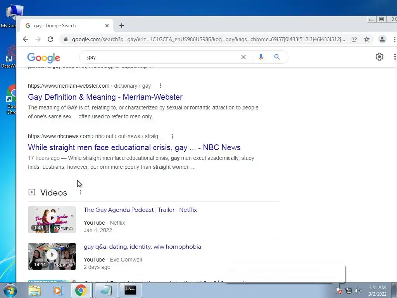This screenshot has width=397, height=298.
Task: Open Windows Explorer from the taskbar
Action: (35, 290)
